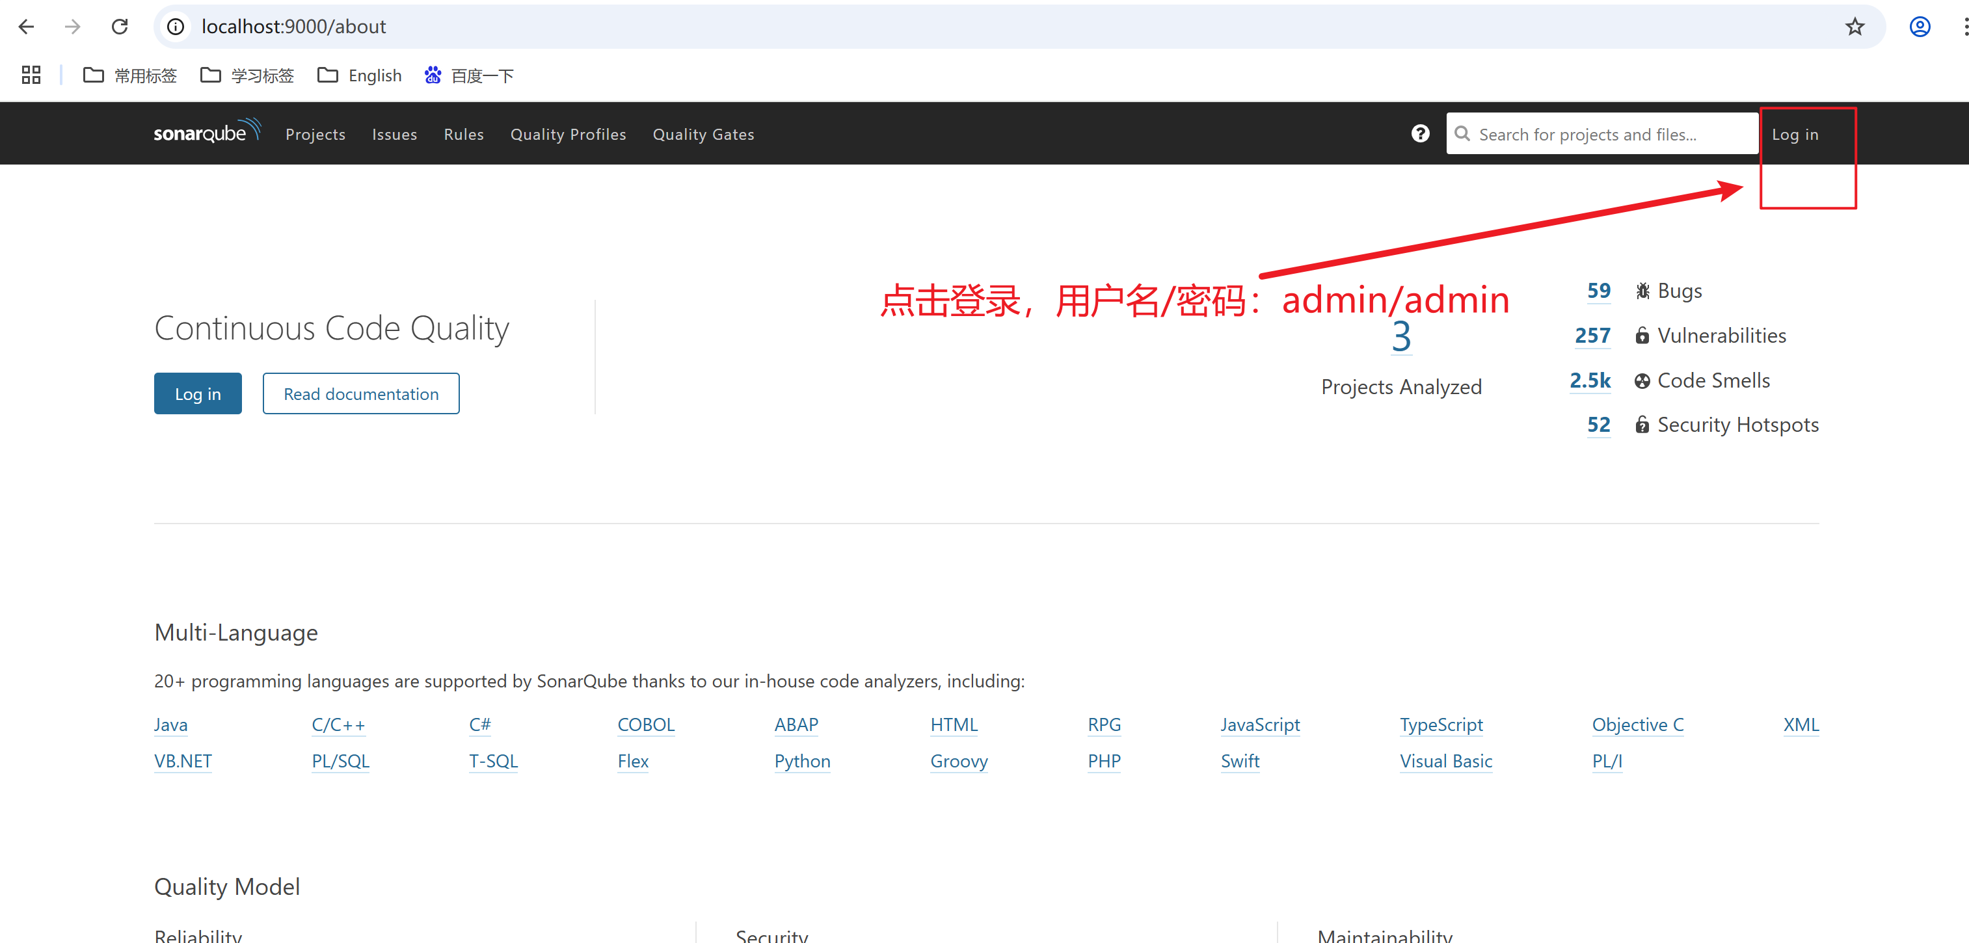Image resolution: width=1969 pixels, height=943 pixels.
Task: Click the projects and files search field
Action: (x=1601, y=133)
